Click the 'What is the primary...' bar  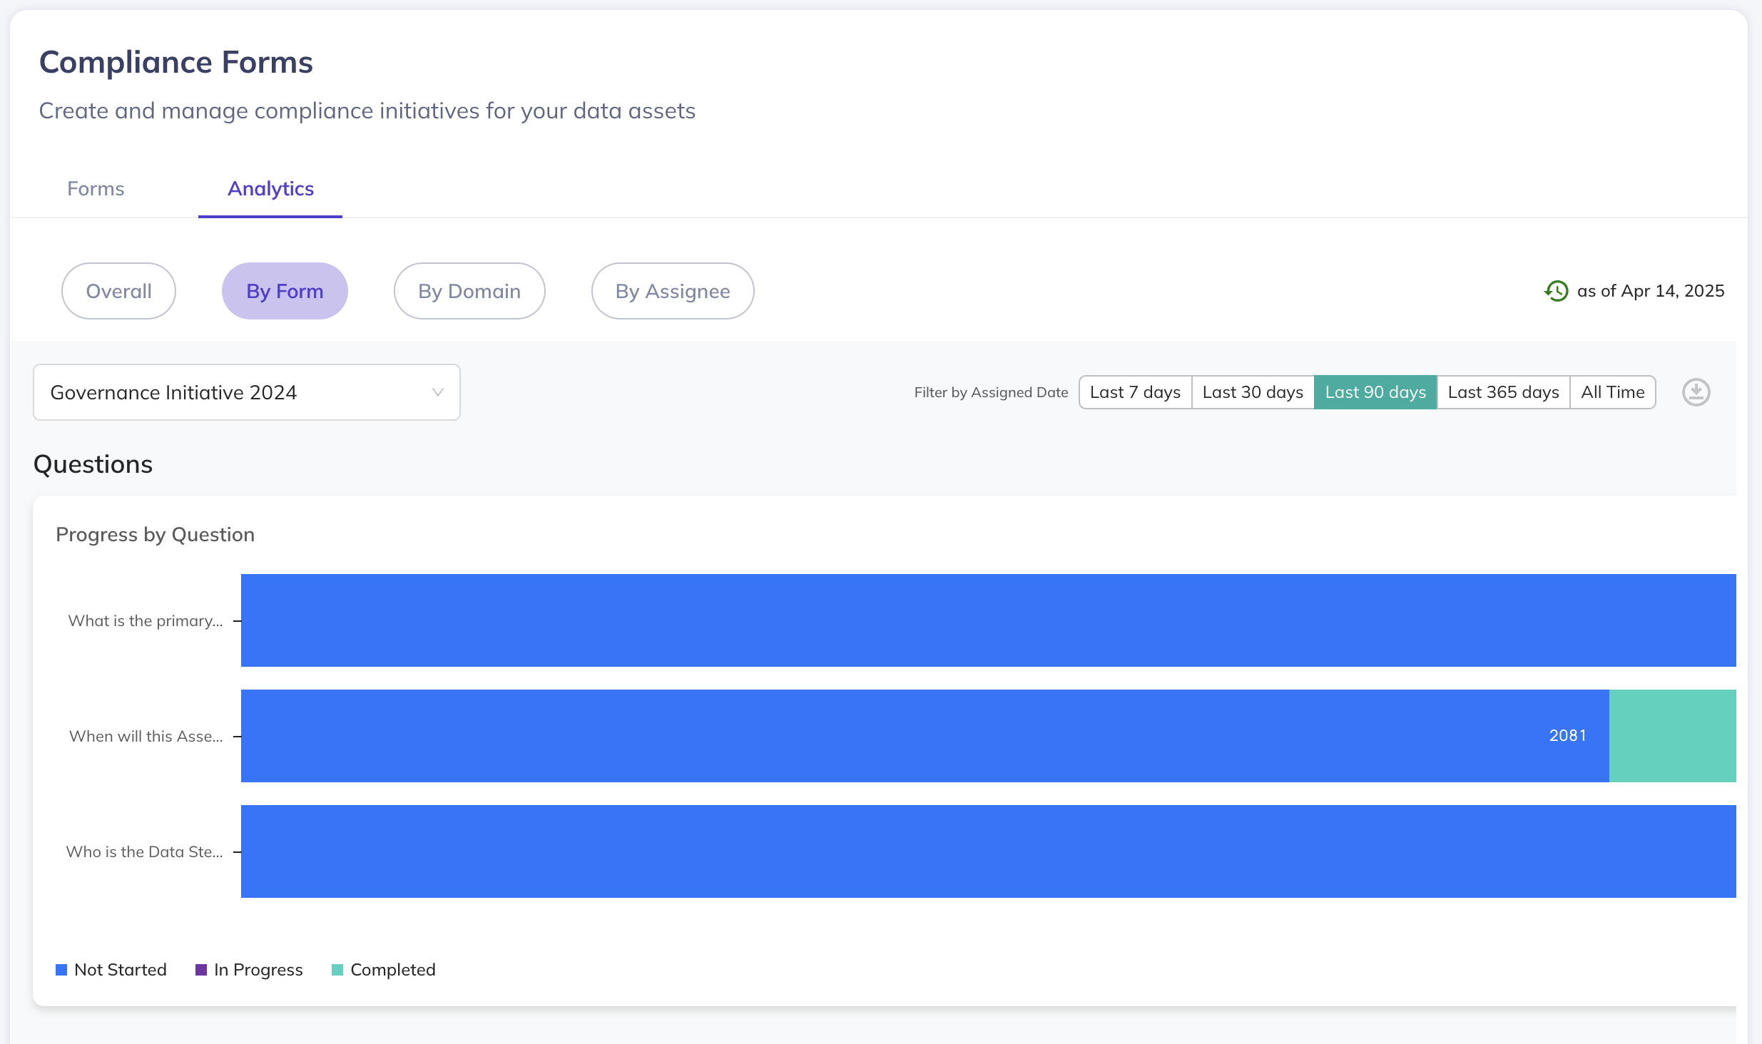tap(988, 620)
